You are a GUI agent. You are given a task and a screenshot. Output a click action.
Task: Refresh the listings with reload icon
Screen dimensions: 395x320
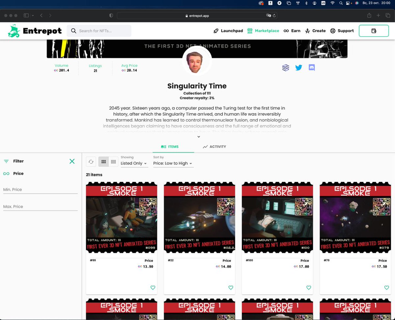click(x=91, y=161)
